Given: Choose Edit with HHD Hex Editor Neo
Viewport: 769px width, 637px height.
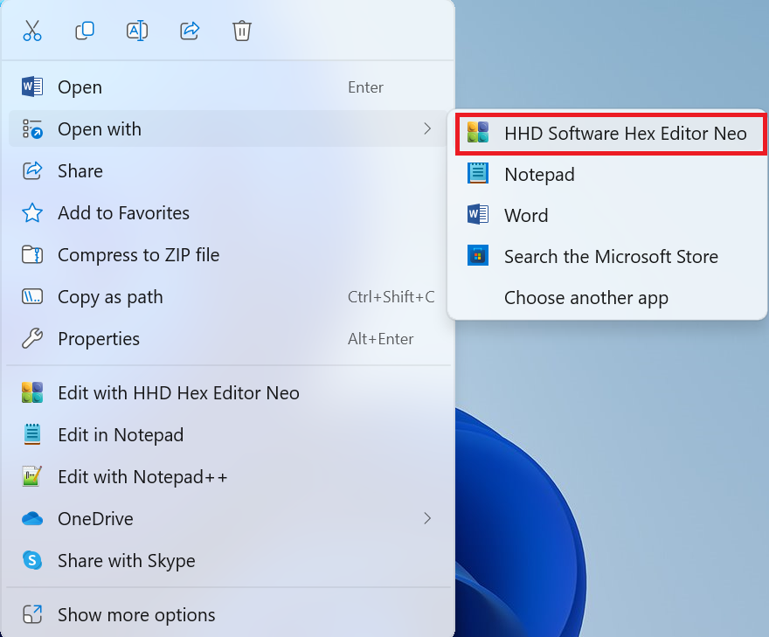Looking at the screenshot, I should [x=228, y=393].
